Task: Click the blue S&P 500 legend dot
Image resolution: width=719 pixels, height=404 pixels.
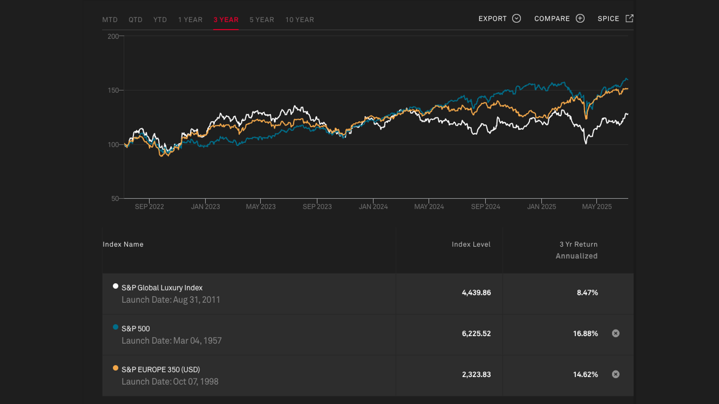Action: tap(115, 327)
